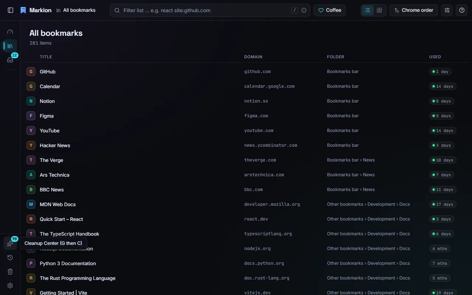472x295 pixels.
Task: Click the GitHub row favicon
Action: pyautogui.click(x=31, y=72)
